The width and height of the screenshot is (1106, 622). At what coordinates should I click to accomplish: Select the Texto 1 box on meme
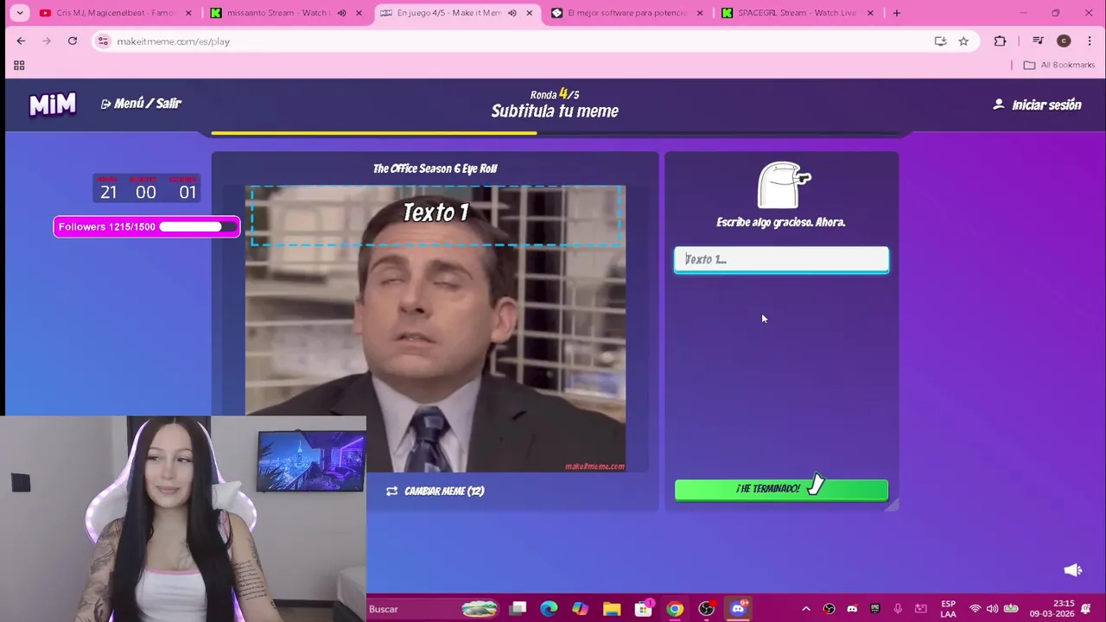click(436, 216)
